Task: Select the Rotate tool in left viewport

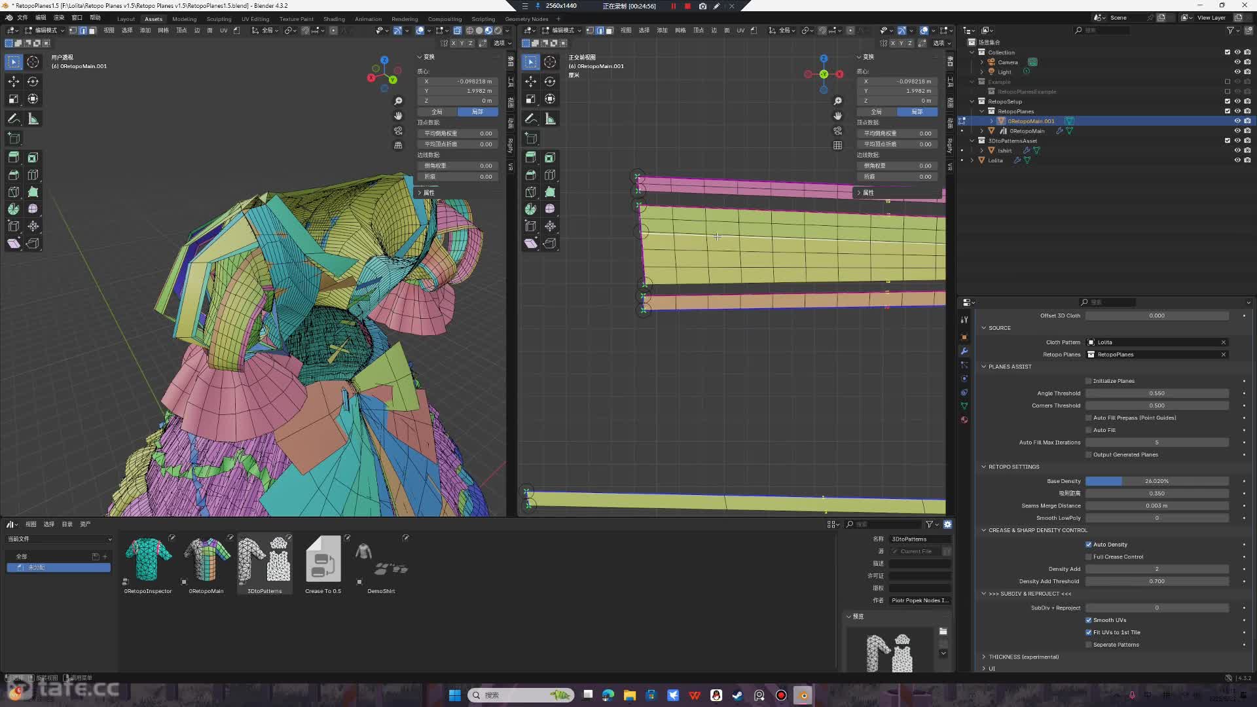Action: (33, 81)
